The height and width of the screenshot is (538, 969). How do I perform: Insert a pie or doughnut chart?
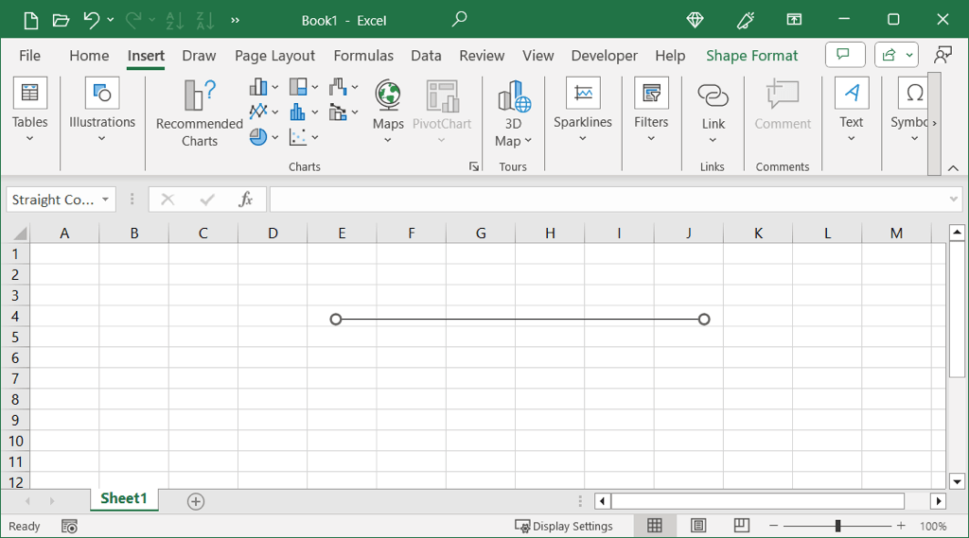[258, 137]
